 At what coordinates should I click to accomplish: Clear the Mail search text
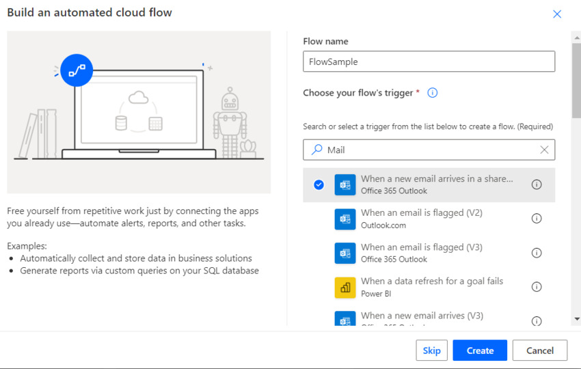click(x=544, y=150)
